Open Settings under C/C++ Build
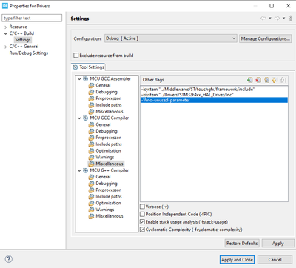The width and height of the screenshot is (296, 268). [23, 40]
